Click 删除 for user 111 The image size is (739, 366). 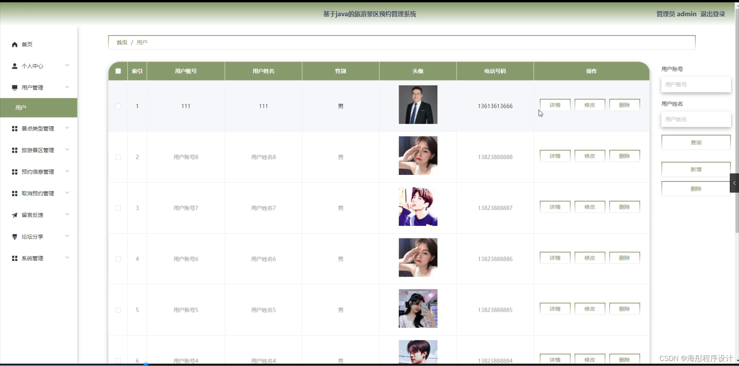click(x=624, y=105)
